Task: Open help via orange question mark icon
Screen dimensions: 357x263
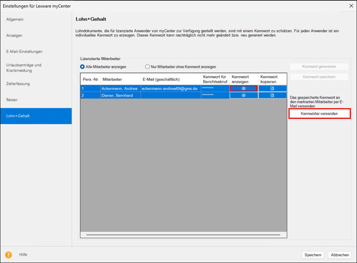Action: click(x=8, y=255)
